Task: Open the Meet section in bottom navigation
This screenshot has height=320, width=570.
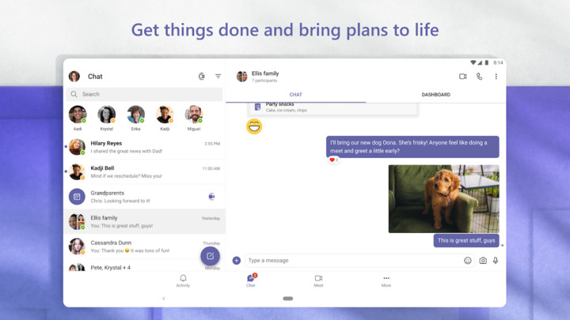Action: tap(318, 280)
